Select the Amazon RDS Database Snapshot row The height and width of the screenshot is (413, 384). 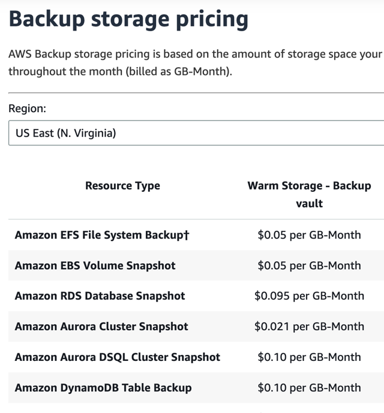click(x=196, y=296)
